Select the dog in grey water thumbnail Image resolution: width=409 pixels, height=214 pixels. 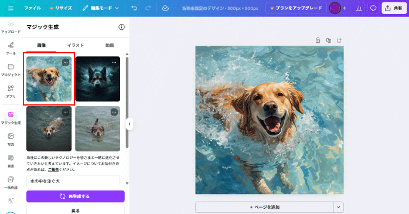97,128
